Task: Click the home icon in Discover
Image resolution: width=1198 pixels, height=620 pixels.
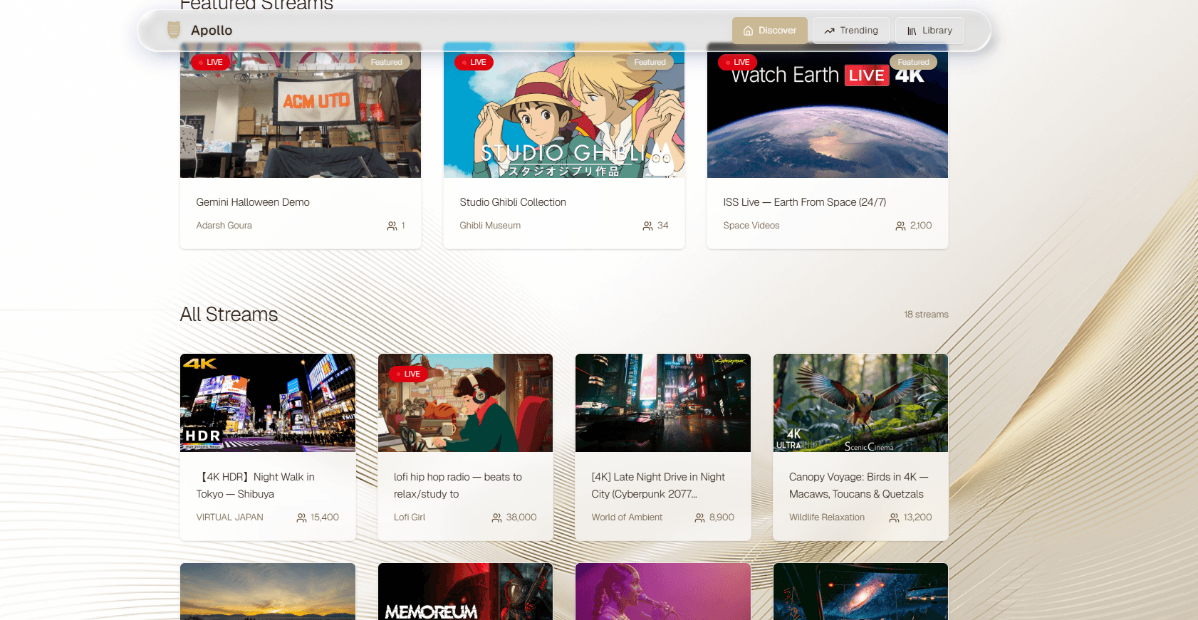Action: [748, 31]
